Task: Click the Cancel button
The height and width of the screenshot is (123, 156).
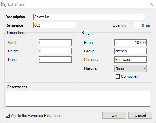Action: 140,115
